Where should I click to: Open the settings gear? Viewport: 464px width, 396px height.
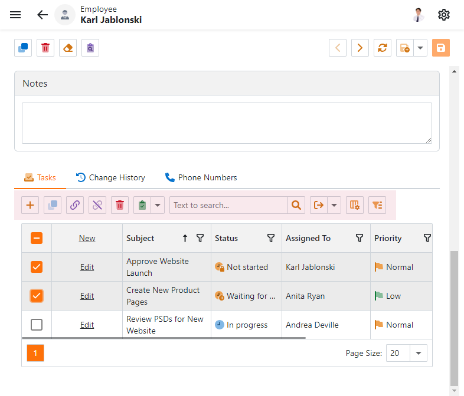443,15
